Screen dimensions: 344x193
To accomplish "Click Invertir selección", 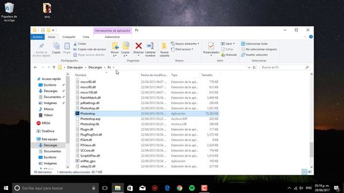I will tap(254, 55).
